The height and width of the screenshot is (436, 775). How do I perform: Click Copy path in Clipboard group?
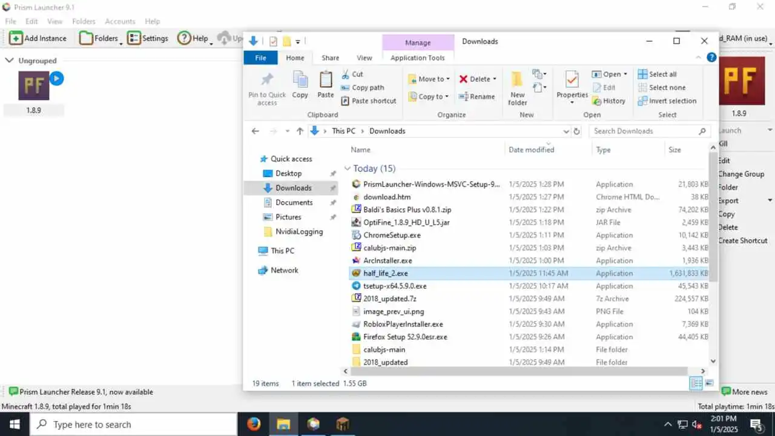coord(362,87)
